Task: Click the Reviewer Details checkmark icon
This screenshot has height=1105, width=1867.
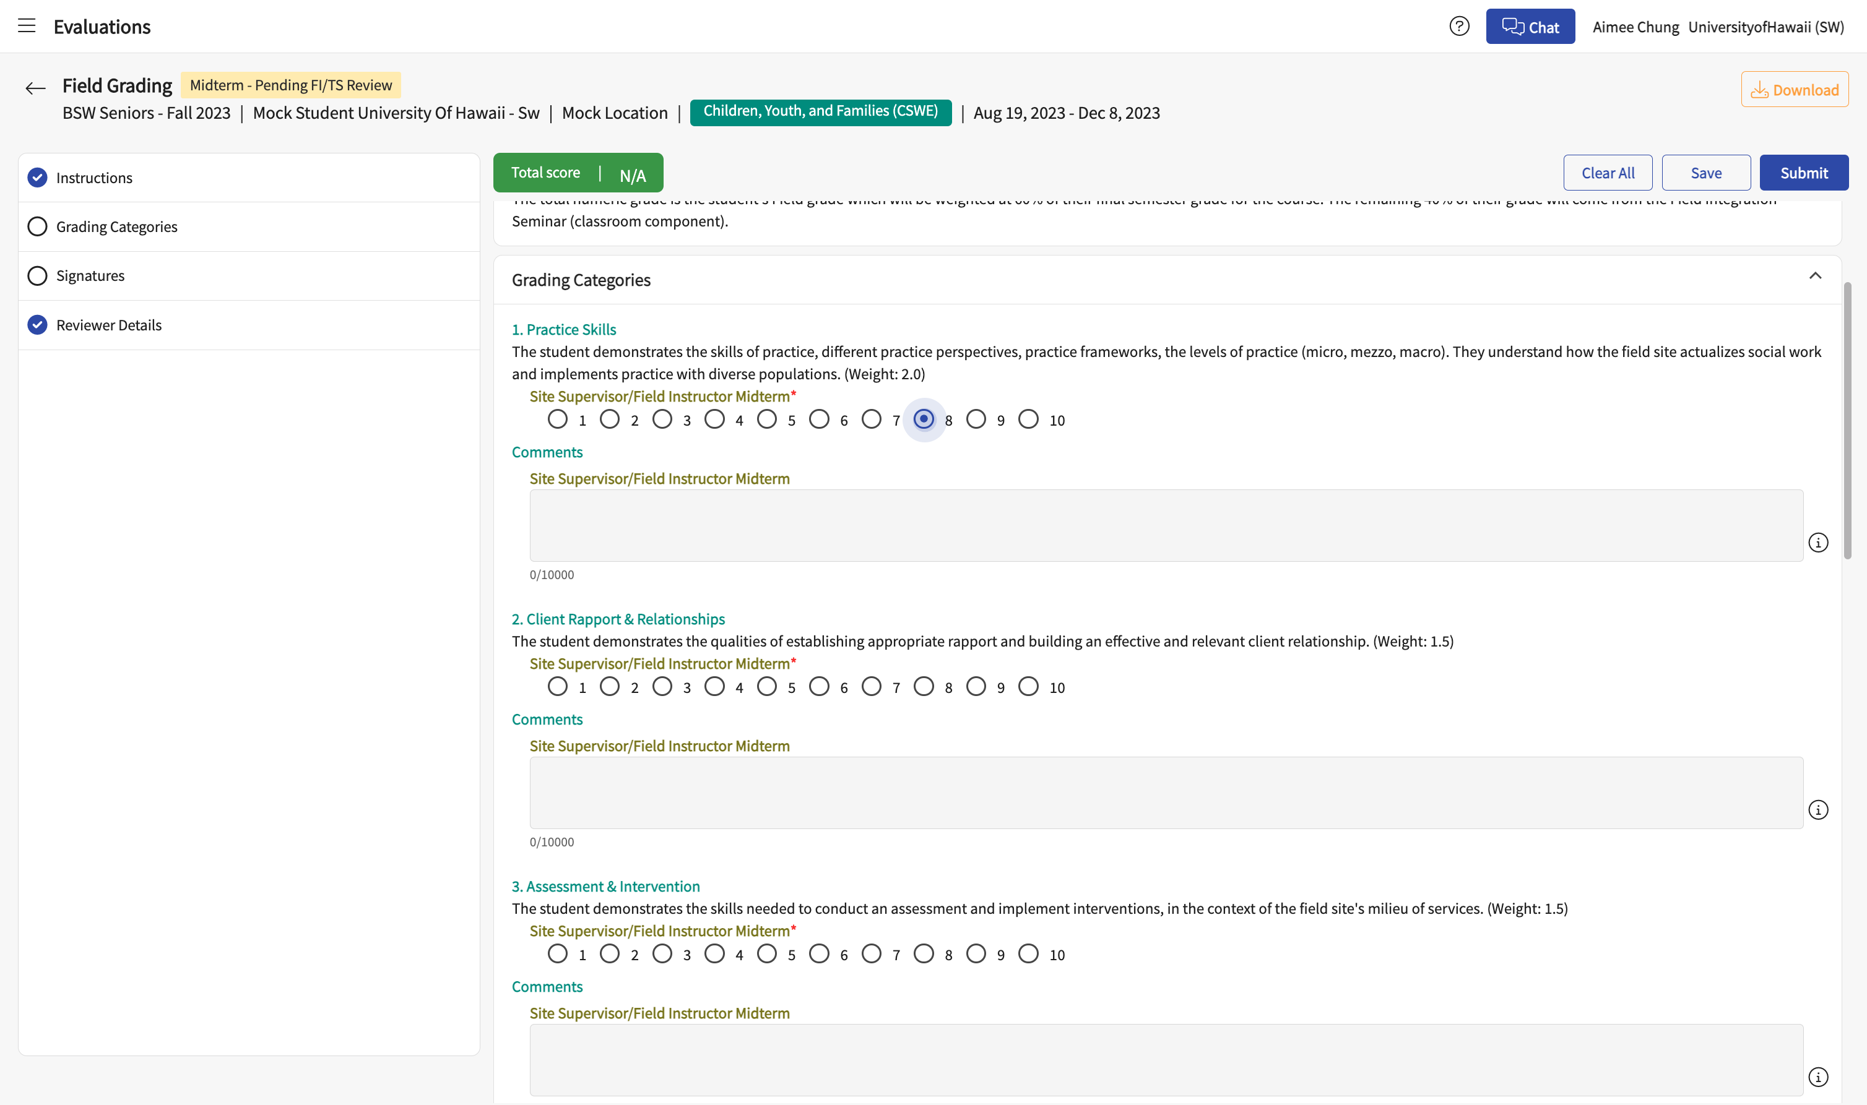Action: 37,325
